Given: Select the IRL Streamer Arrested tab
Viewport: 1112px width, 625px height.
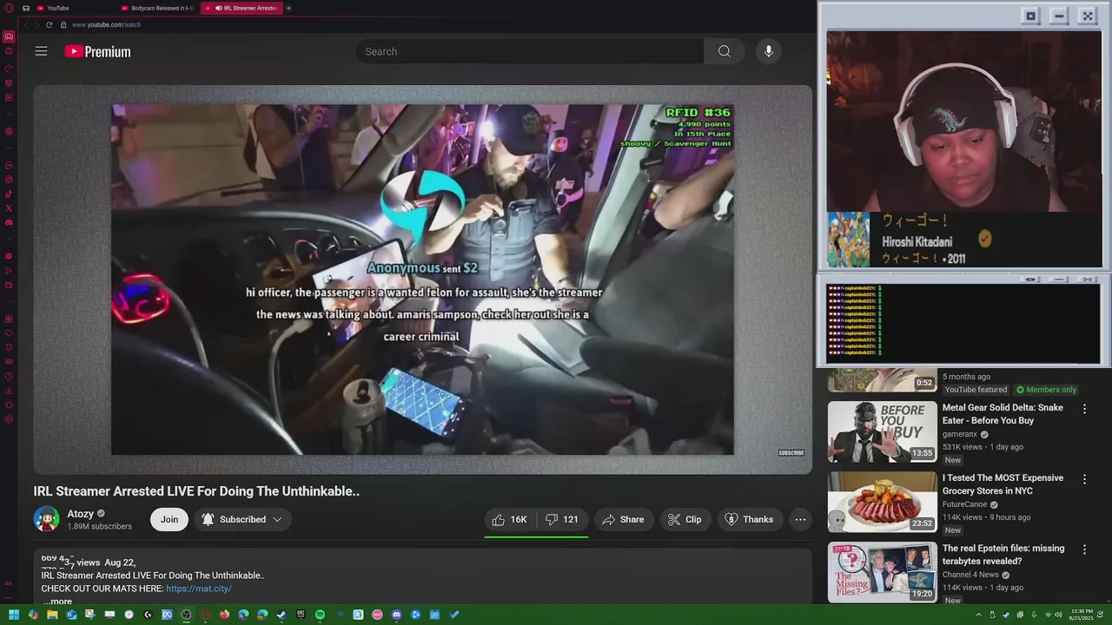Looking at the screenshot, I should [x=242, y=8].
